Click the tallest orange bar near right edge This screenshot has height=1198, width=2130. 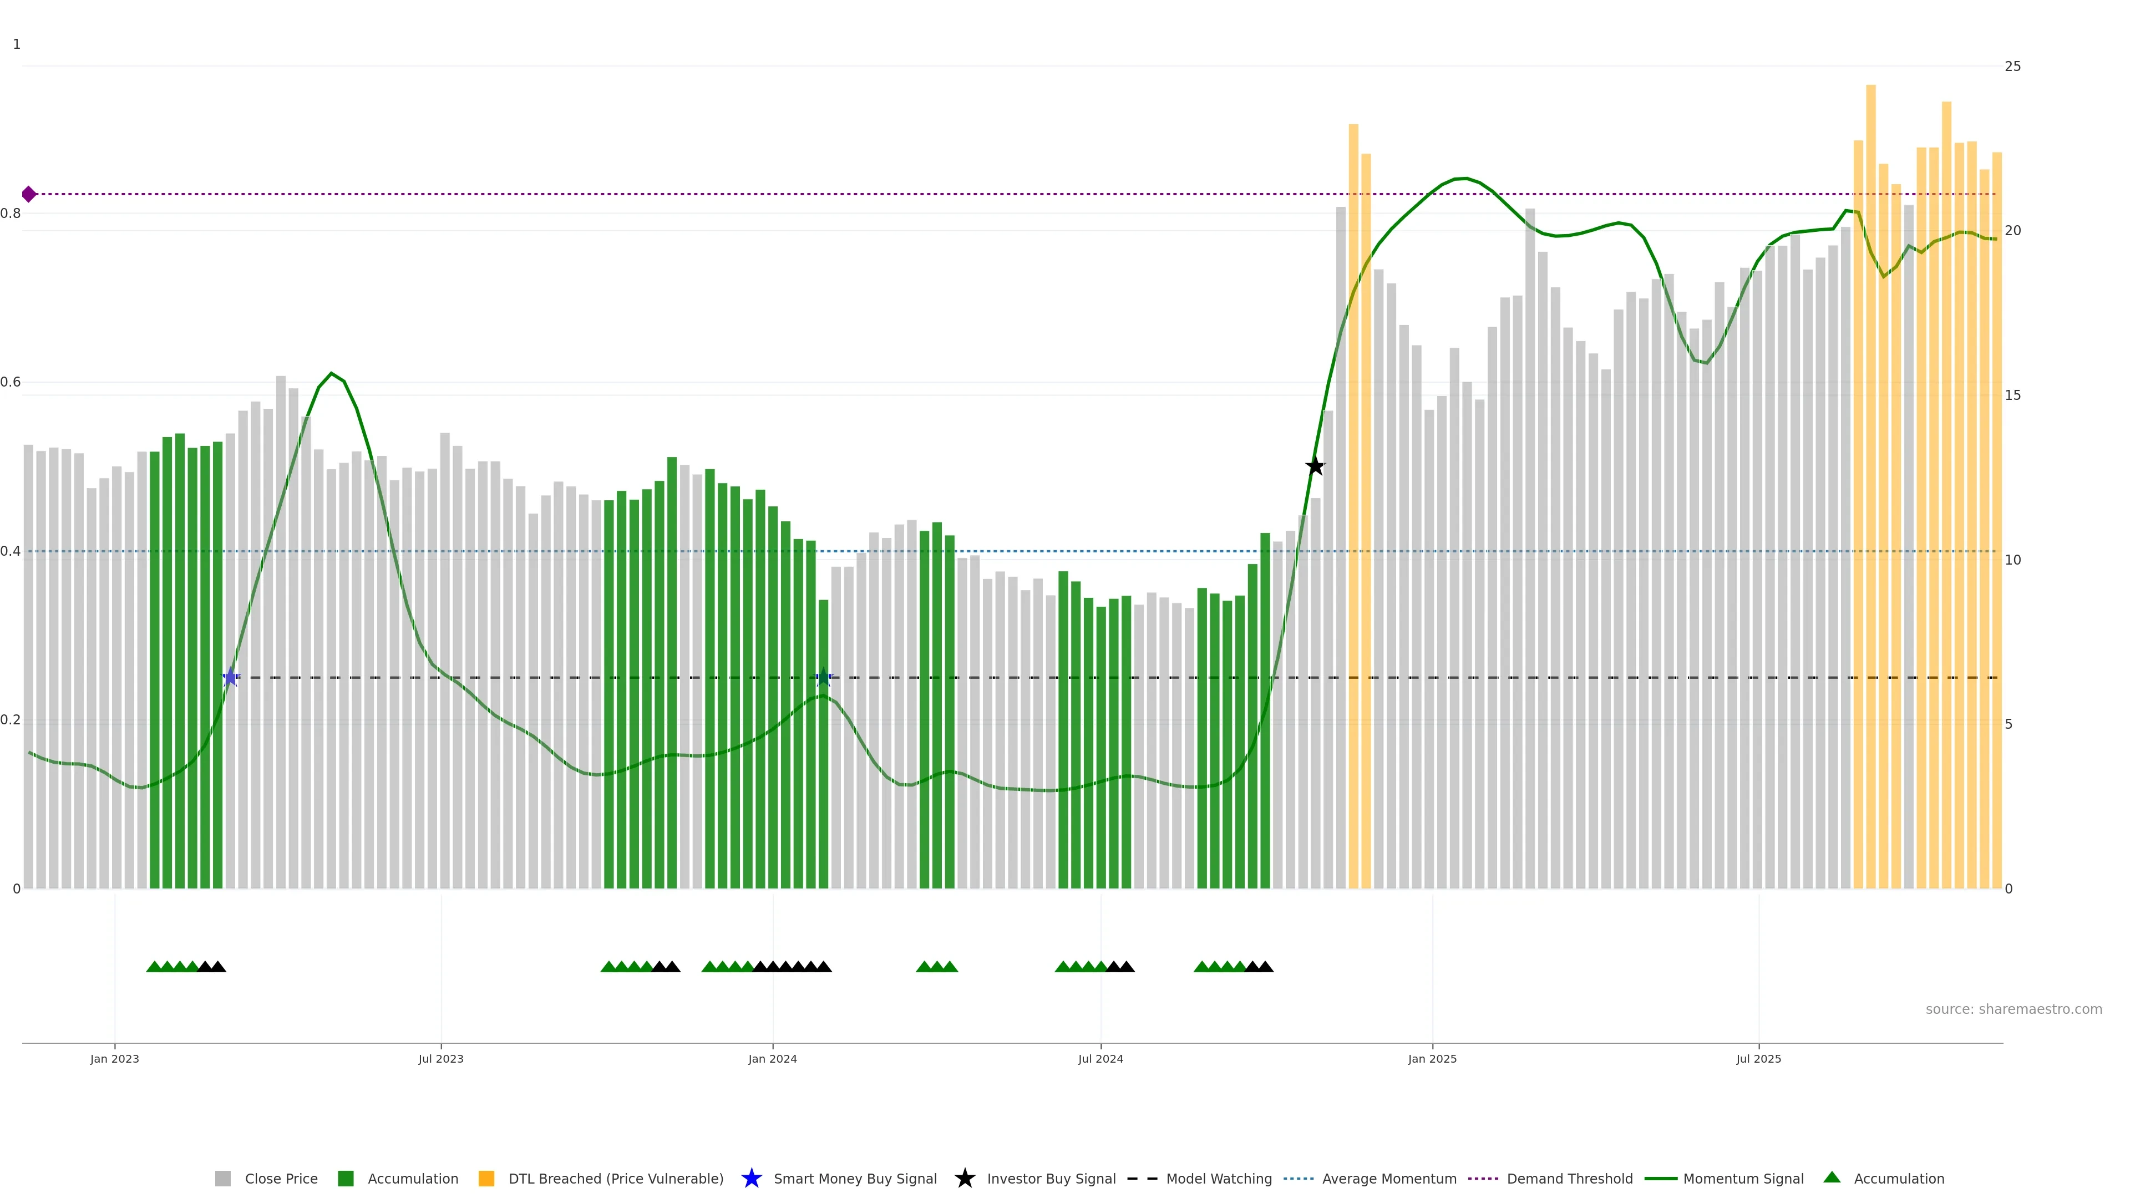pos(1870,413)
